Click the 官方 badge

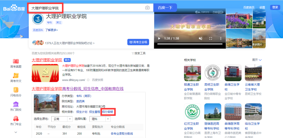pos(67,60)
